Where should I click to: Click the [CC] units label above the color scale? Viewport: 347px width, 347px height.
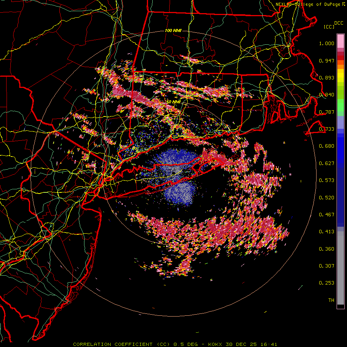click(x=329, y=27)
